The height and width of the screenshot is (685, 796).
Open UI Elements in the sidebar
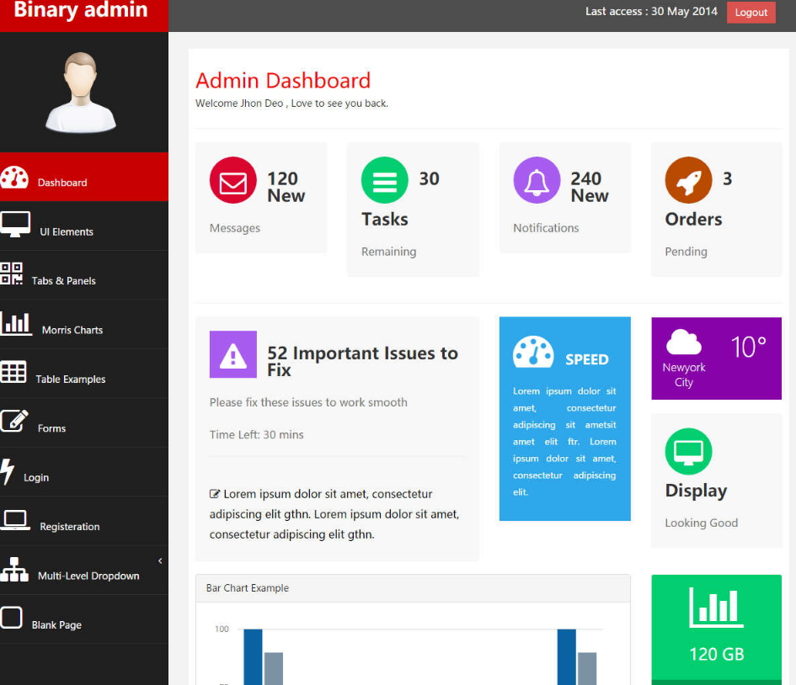(66, 231)
